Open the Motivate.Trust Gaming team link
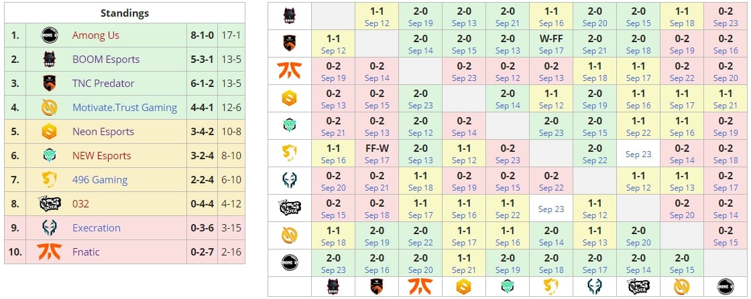This screenshot has width=751, height=299. click(125, 108)
